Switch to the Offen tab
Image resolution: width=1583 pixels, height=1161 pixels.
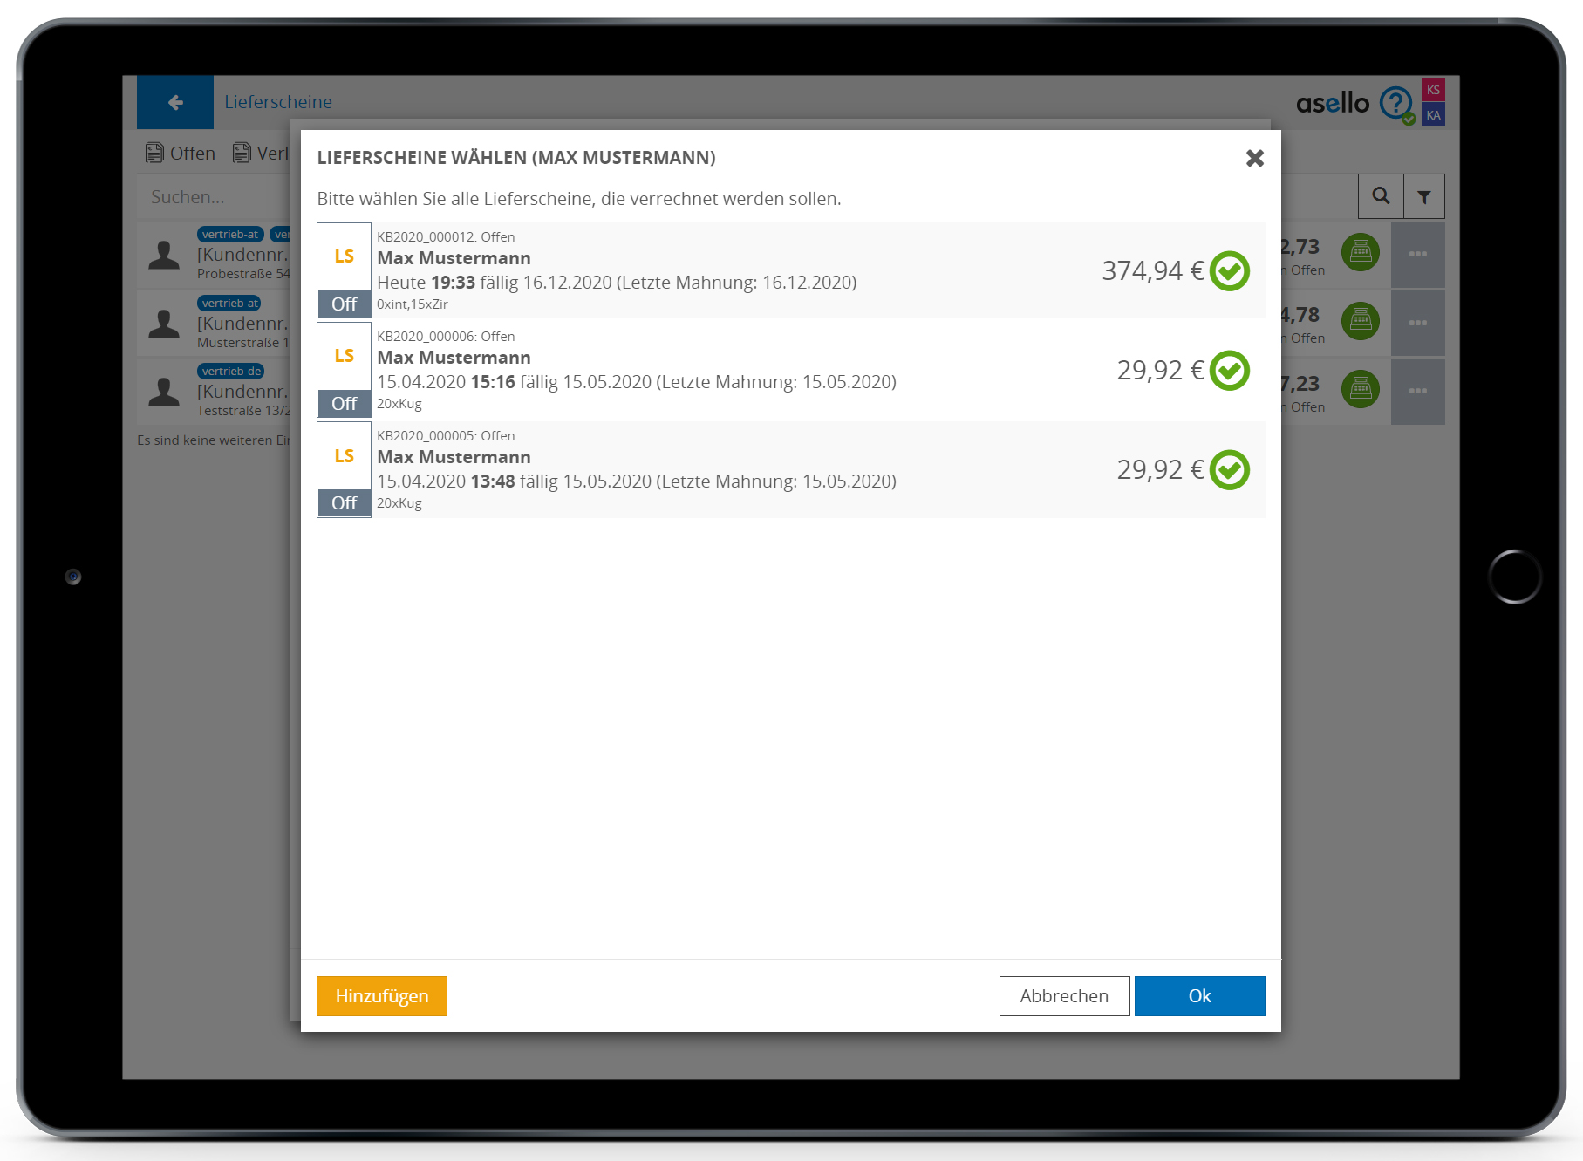click(181, 154)
